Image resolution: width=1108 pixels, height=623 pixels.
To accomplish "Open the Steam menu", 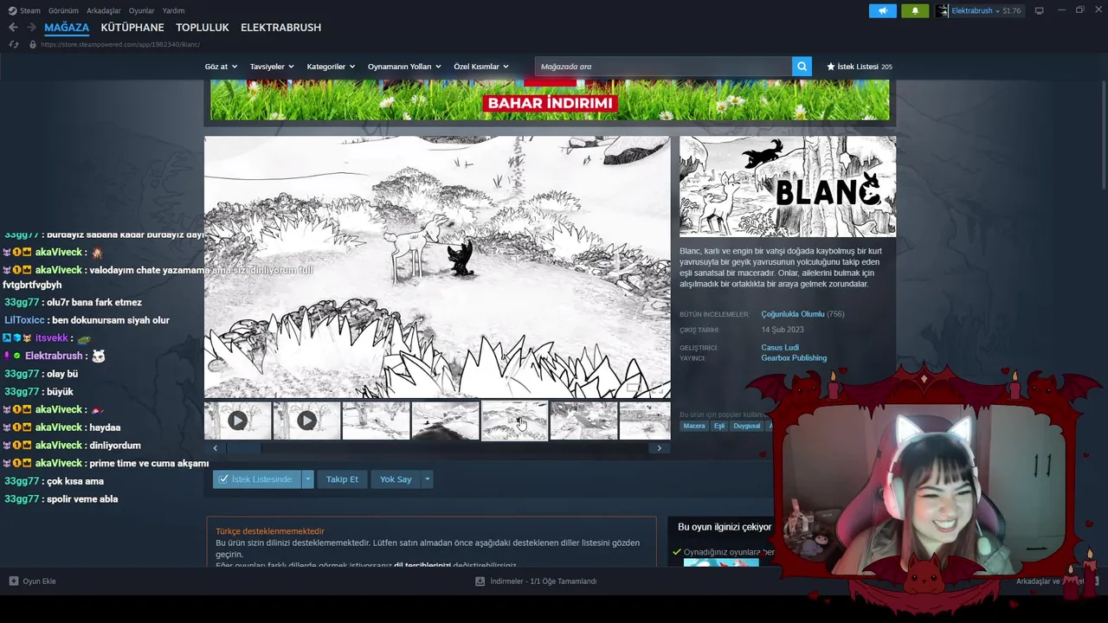I will (x=30, y=10).
